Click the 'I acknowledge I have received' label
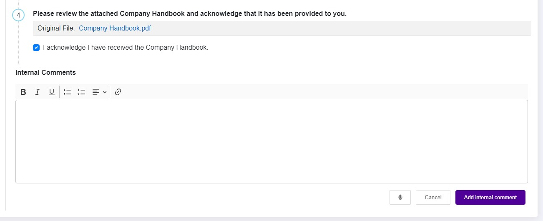This screenshot has width=543, height=221. pos(126,48)
